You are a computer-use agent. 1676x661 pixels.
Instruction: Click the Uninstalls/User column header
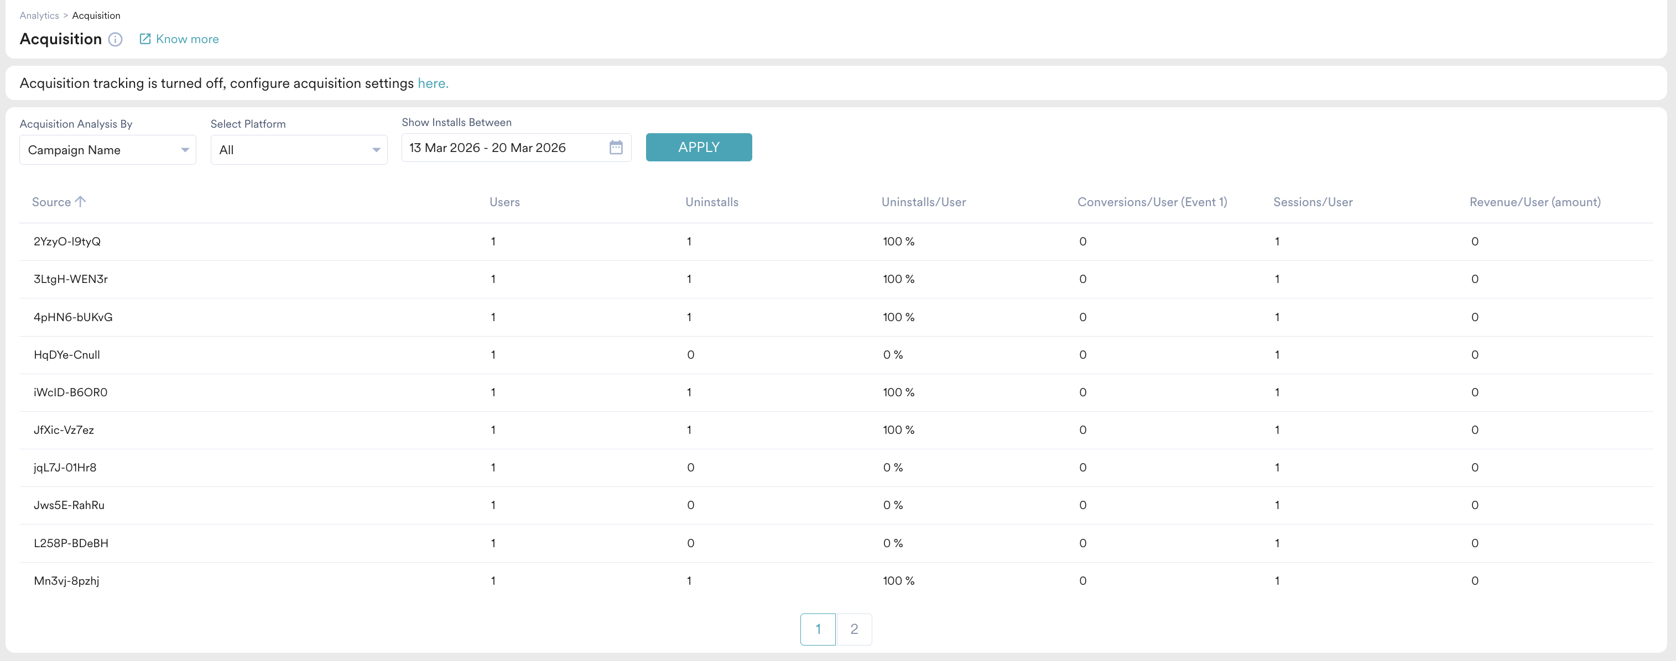point(923,202)
